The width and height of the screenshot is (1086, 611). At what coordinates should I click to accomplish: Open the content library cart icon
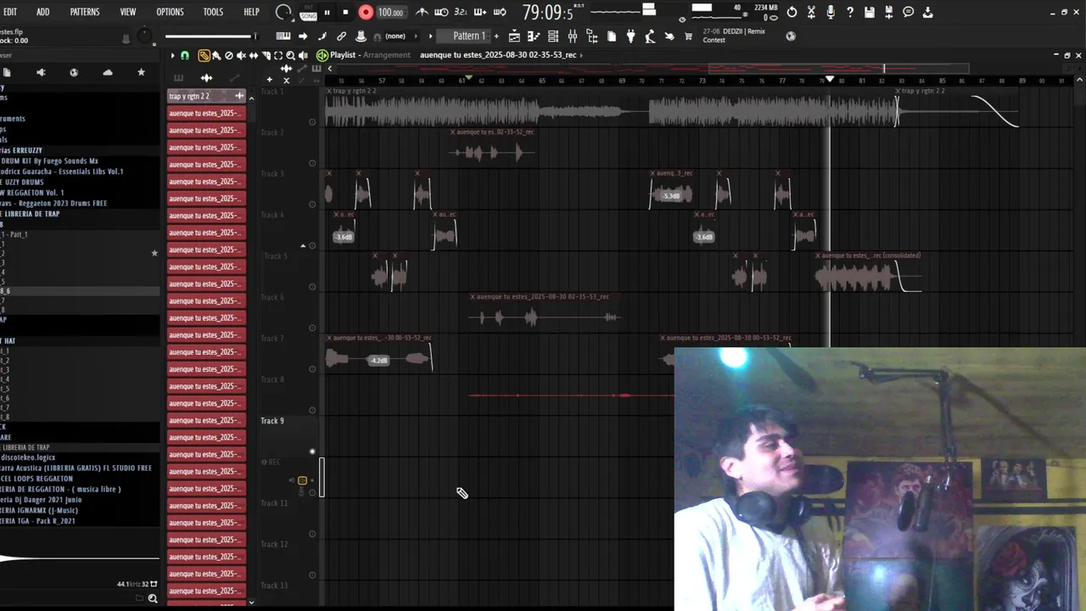(x=688, y=36)
